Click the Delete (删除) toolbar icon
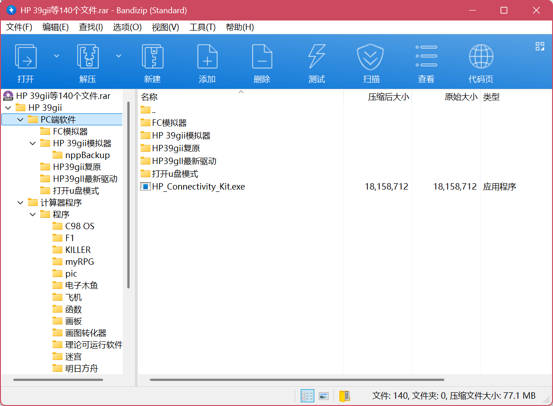Image resolution: width=553 pixels, height=406 pixels. pyautogui.click(x=262, y=57)
